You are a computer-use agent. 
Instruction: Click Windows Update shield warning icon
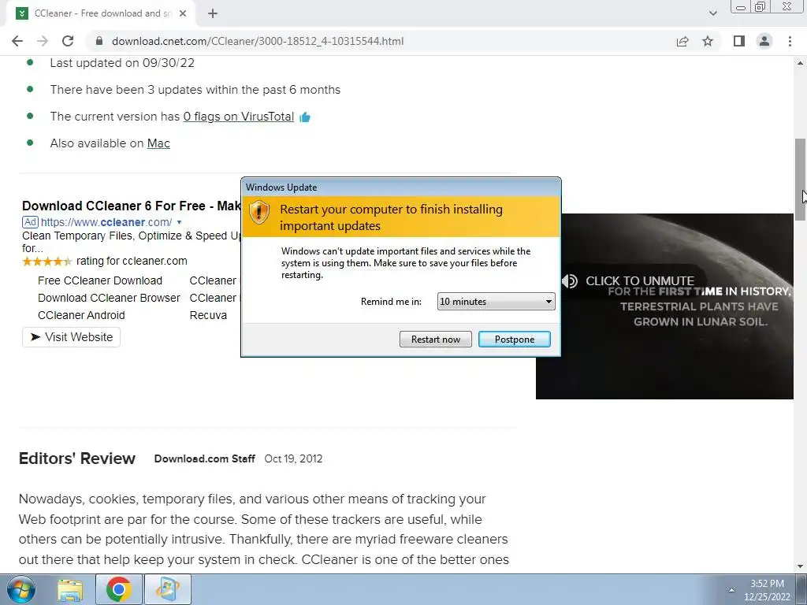(x=259, y=211)
